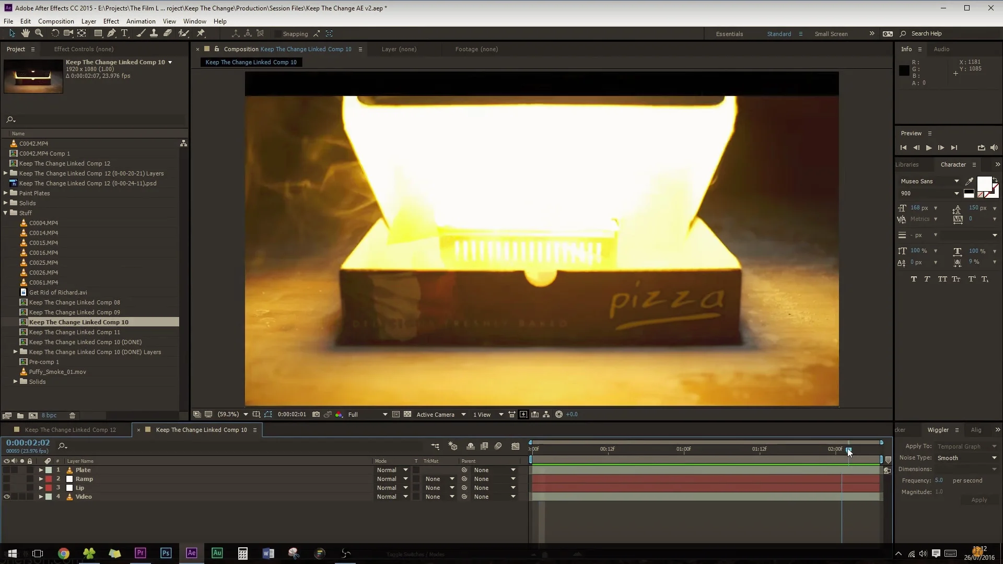Screen dimensions: 1003x564
Task: Click the Take Snapshot camera icon
Action: 316,415
